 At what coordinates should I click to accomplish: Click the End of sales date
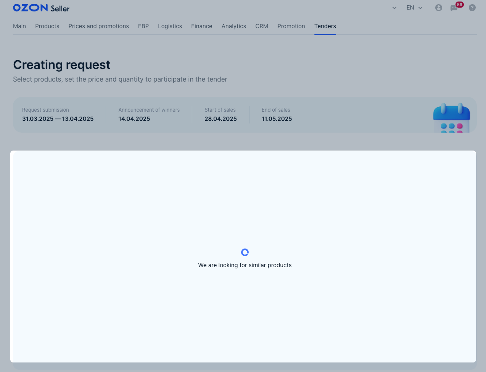[x=277, y=119]
